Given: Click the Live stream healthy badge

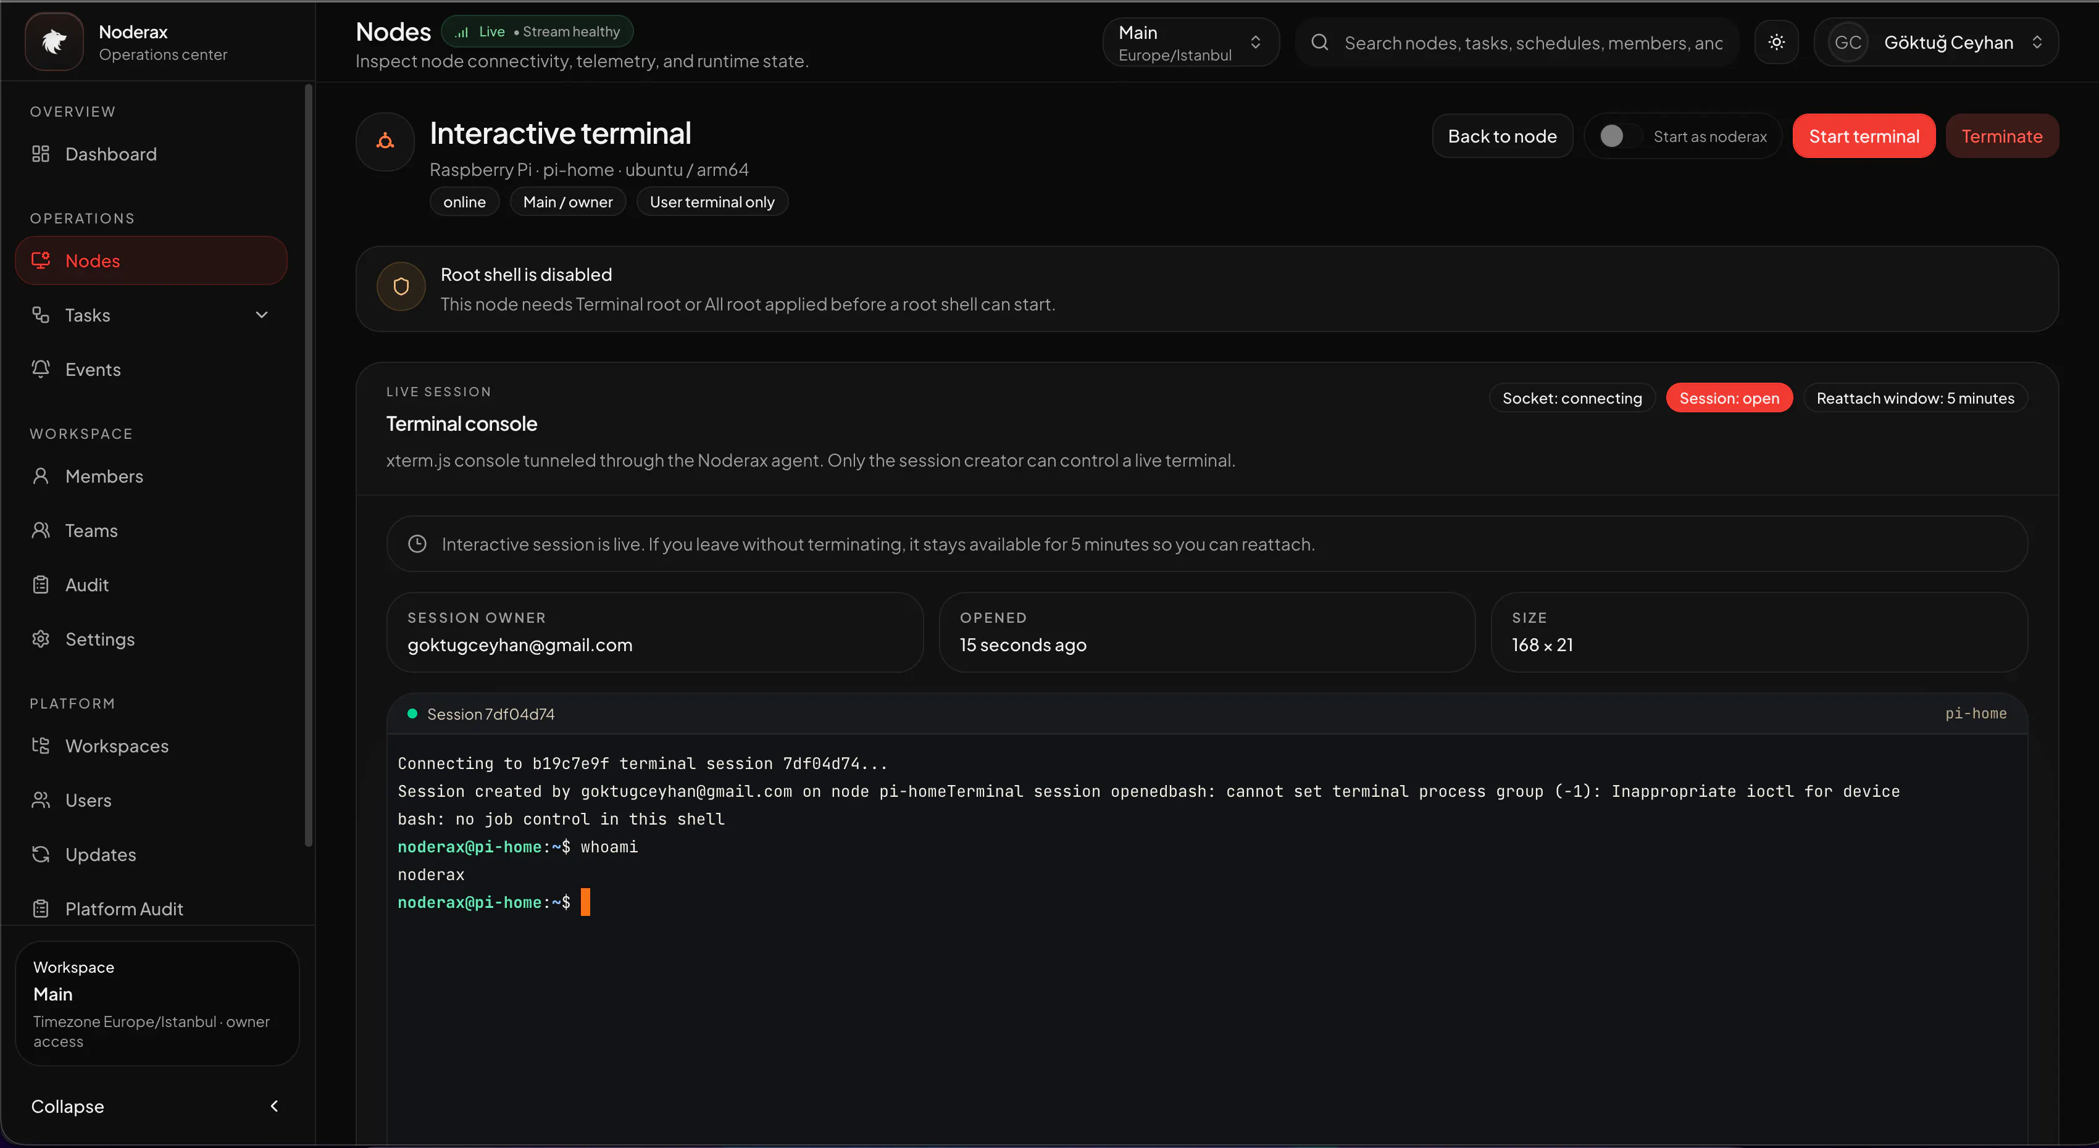Looking at the screenshot, I should pos(537,31).
